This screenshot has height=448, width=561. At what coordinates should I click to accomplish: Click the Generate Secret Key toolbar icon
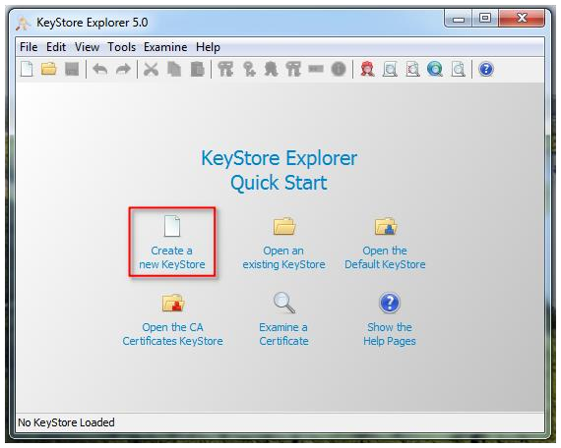pos(249,69)
